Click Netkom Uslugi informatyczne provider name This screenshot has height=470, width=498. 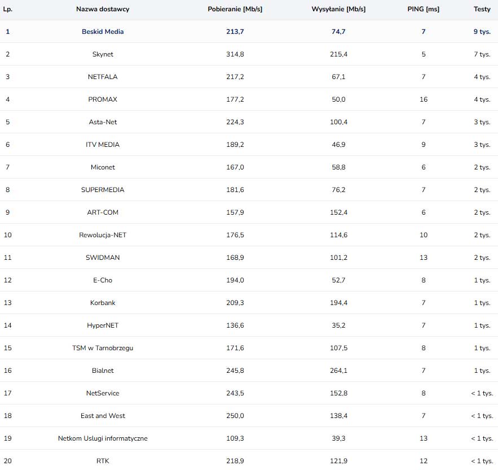(x=103, y=438)
